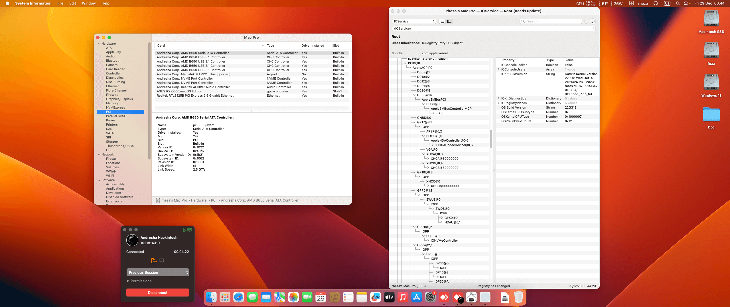Expand the Permissions disclosure triangle

(x=128, y=281)
